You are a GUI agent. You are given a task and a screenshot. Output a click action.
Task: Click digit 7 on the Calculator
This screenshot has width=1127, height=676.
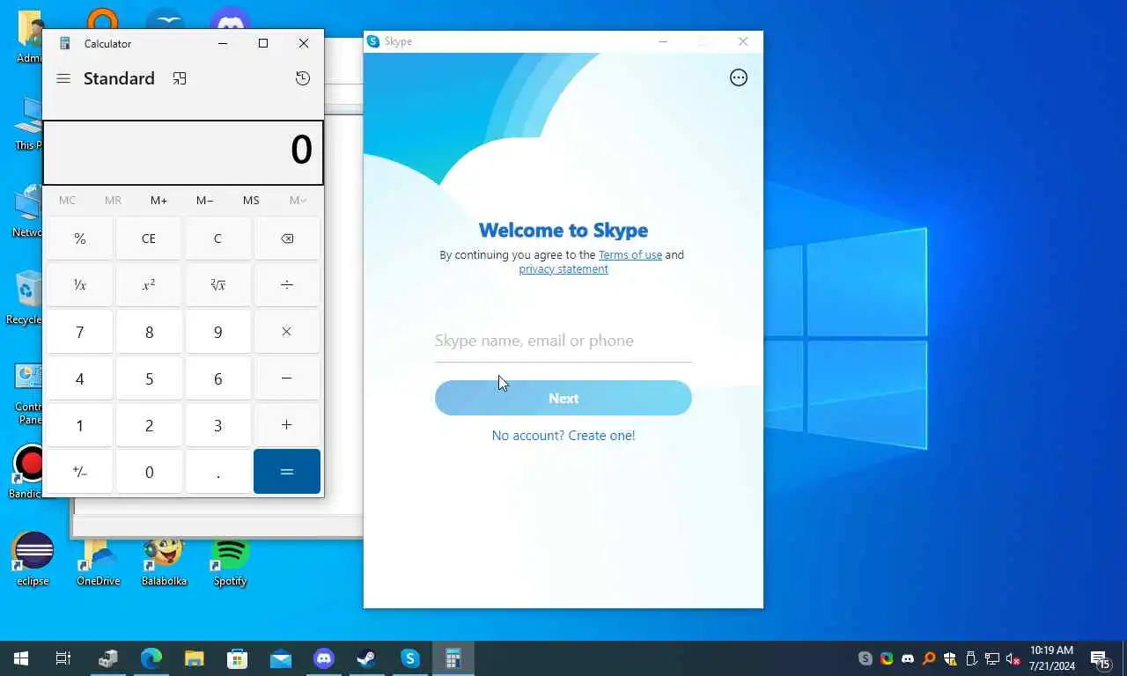click(x=80, y=332)
